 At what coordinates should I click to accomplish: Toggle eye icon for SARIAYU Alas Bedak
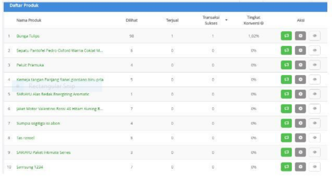[x=314, y=94]
